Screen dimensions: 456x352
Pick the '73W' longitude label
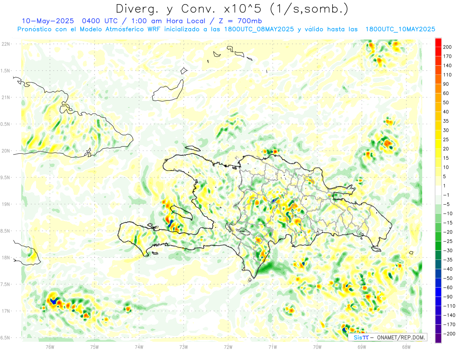tap(184, 347)
